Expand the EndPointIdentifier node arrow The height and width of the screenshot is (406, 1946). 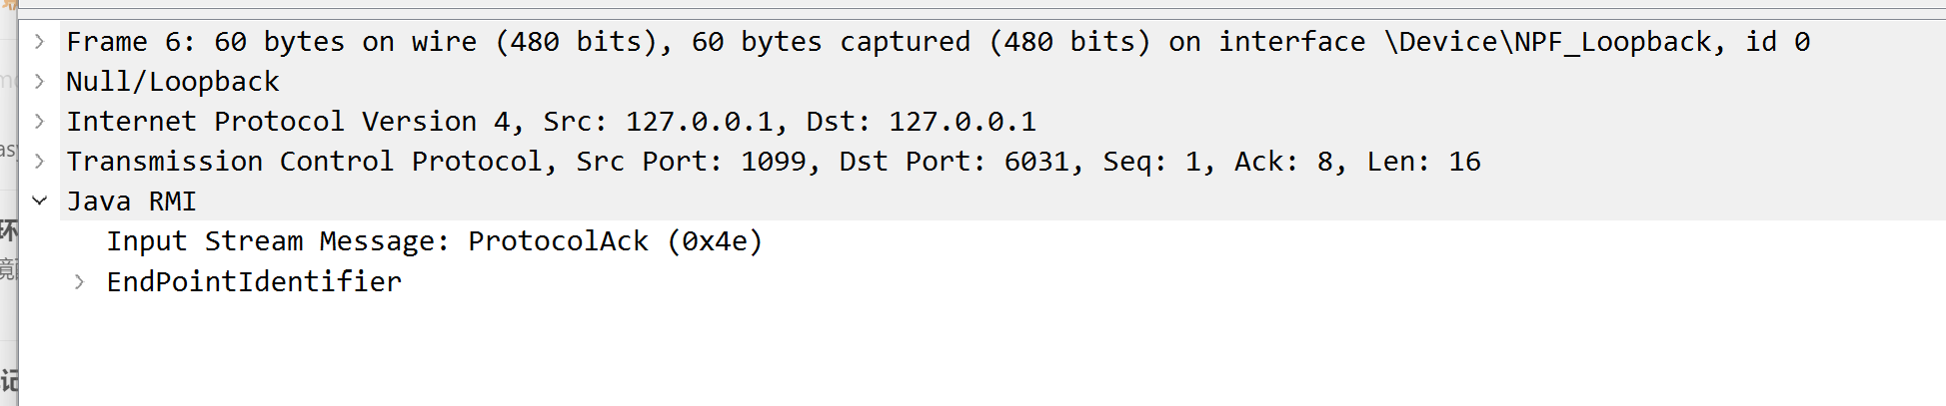click(x=79, y=281)
